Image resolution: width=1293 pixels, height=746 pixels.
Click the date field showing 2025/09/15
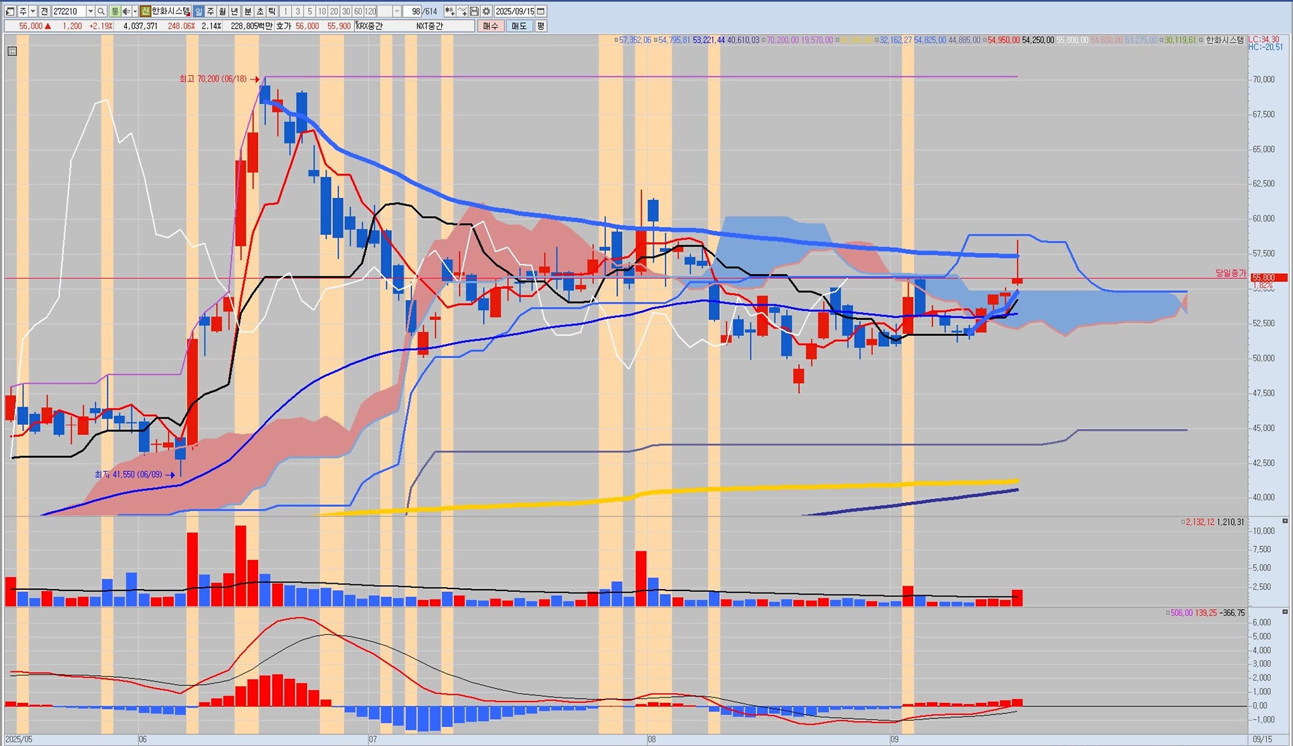[x=515, y=11]
